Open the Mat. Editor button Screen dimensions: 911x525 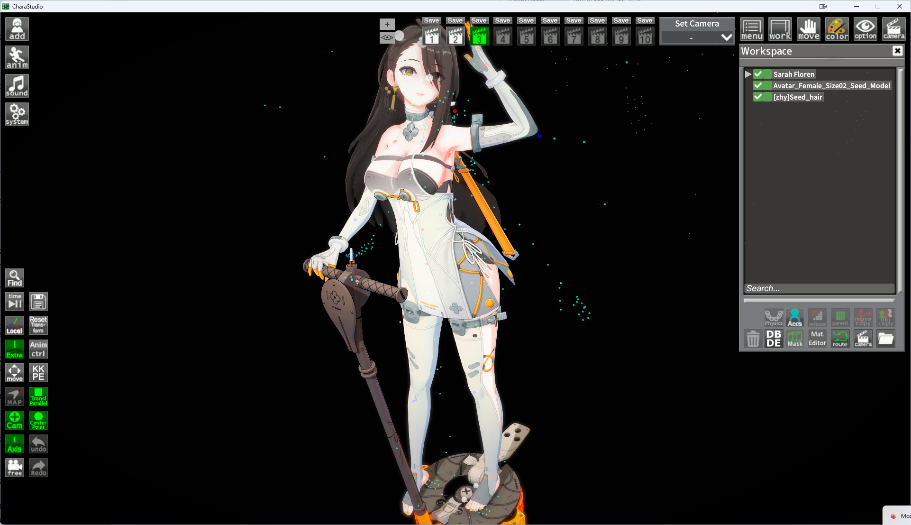point(817,339)
